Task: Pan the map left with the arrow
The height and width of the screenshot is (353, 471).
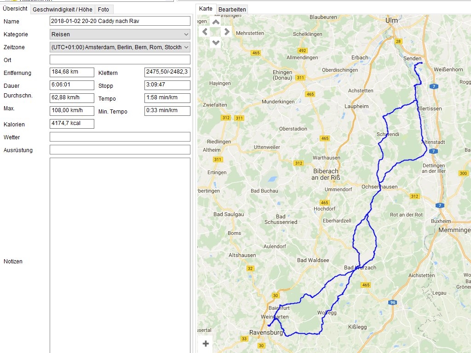Action: click(x=205, y=32)
